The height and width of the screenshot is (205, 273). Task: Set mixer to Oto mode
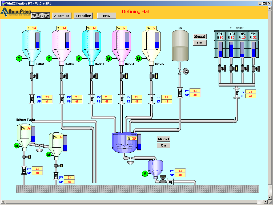163,145
